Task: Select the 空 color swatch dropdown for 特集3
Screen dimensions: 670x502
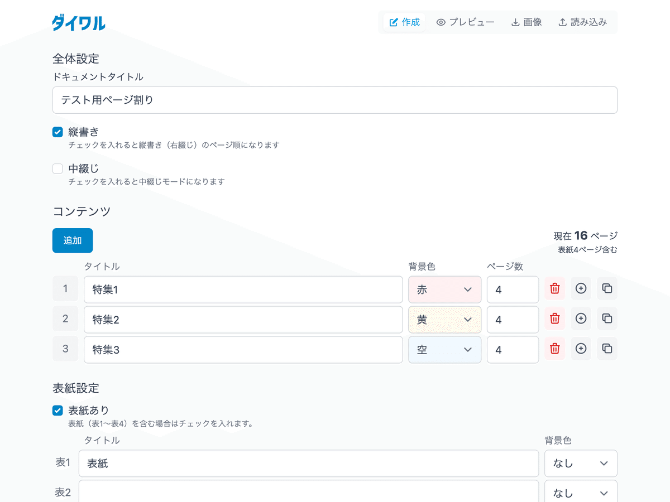Action: pyautogui.click(x=444, y=350)
